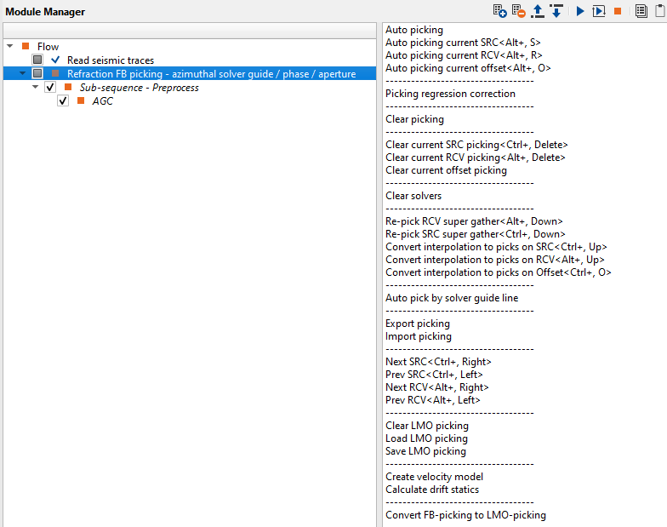Screen dimensions: 667x527
Task: Run the flow with the play icon
Action: [580, 11]
